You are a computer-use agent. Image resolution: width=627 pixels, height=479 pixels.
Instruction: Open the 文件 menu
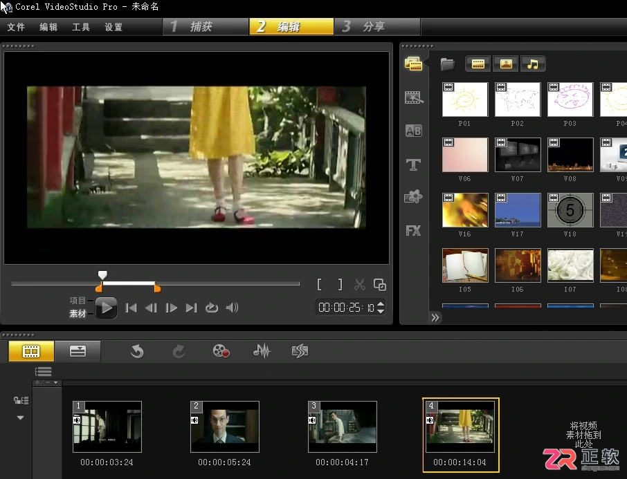(x=16, y=27)
